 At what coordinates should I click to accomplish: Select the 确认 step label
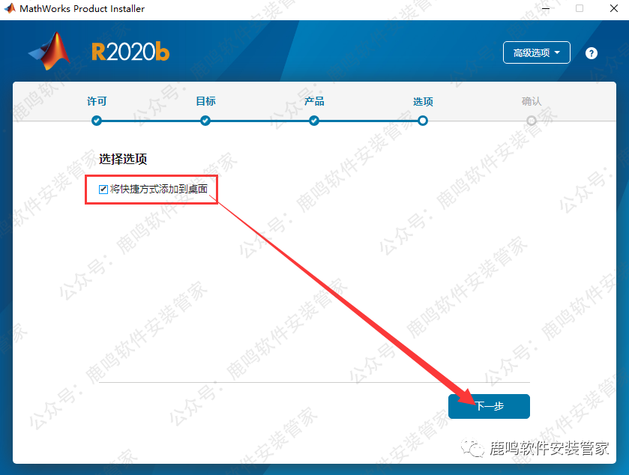click(x=532, y=101)
